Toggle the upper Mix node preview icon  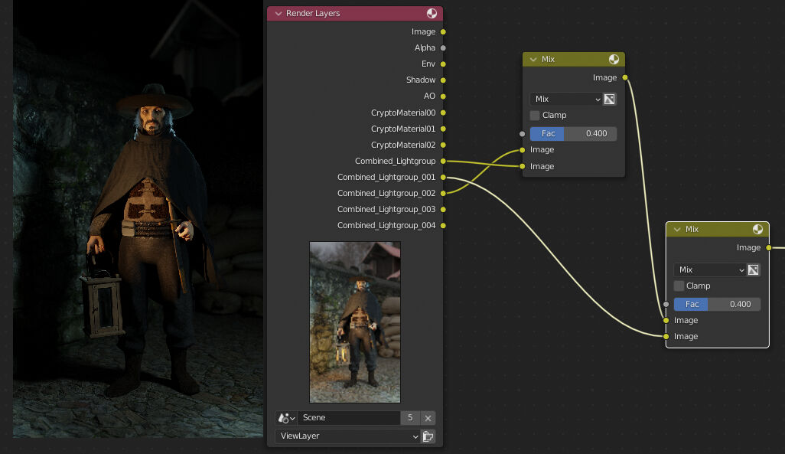click(x=614, y=60)
